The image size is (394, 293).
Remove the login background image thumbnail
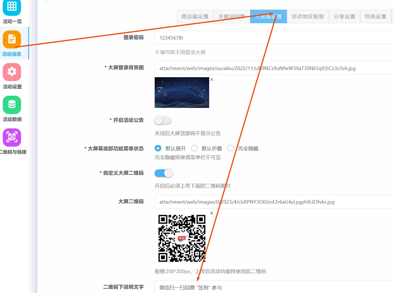coord(212,79)
